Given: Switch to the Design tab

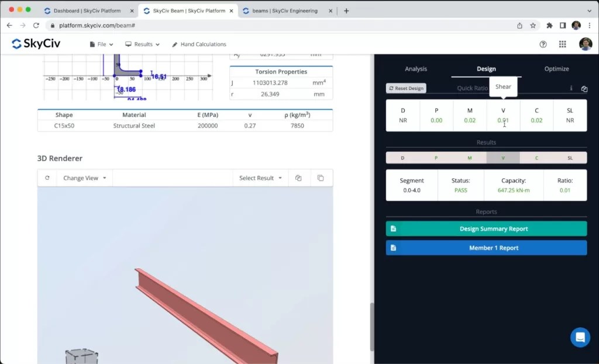Looking at the screenshot, I should click(x=486, y=69).
